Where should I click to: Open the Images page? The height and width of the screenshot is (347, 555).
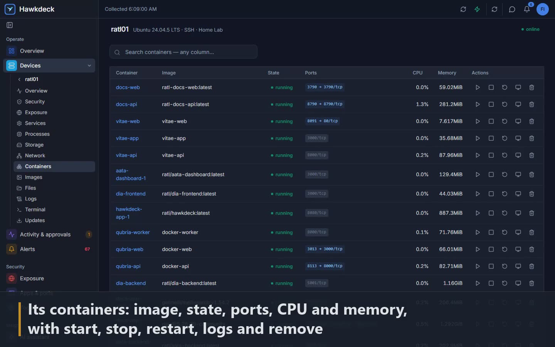[54, 177]
